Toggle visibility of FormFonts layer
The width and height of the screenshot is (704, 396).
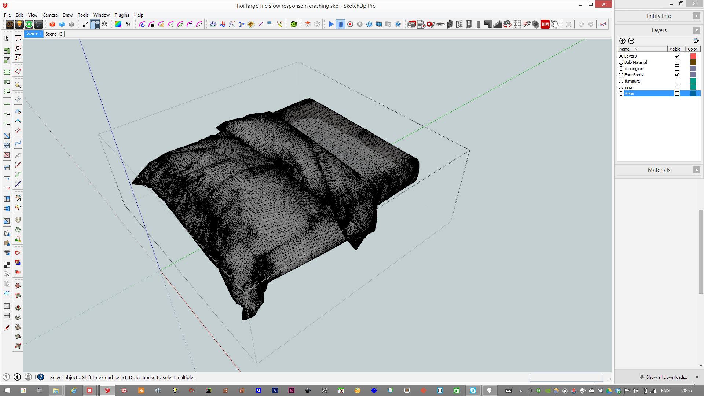point(677,74)
